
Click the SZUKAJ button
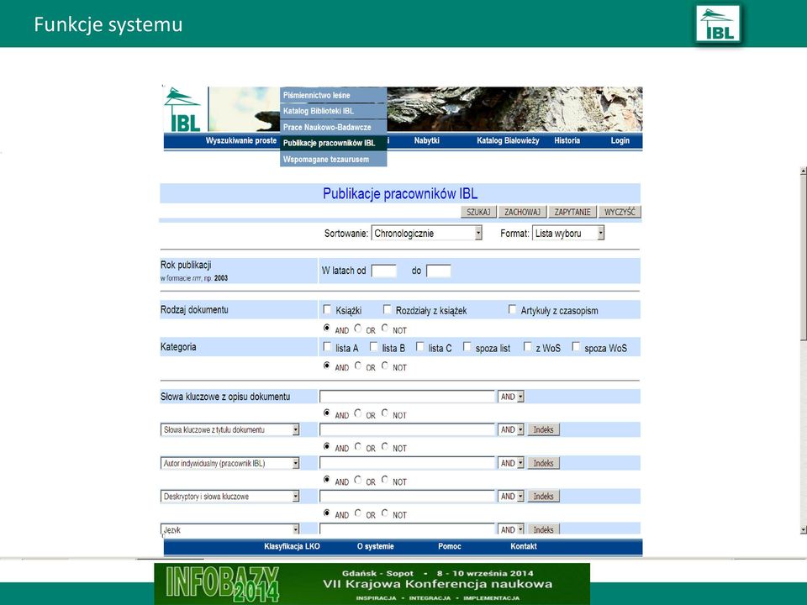(x=478, y=212)
